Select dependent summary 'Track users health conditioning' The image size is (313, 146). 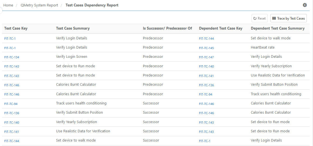coord(276,94)
